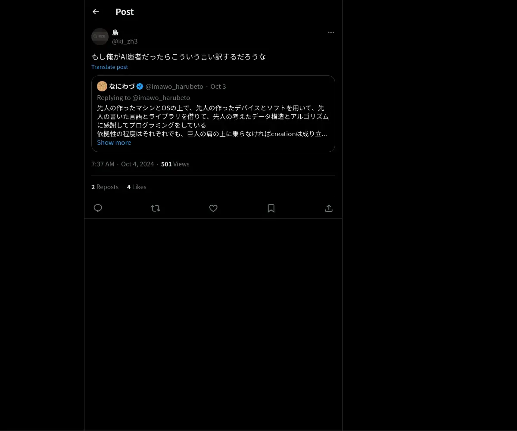Click the blue verified badge icon

click(x=140, y=86)
